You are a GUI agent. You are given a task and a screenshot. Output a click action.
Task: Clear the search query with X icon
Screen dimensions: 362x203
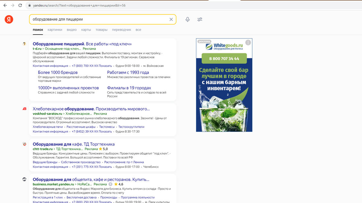click(x=171, y=19)
